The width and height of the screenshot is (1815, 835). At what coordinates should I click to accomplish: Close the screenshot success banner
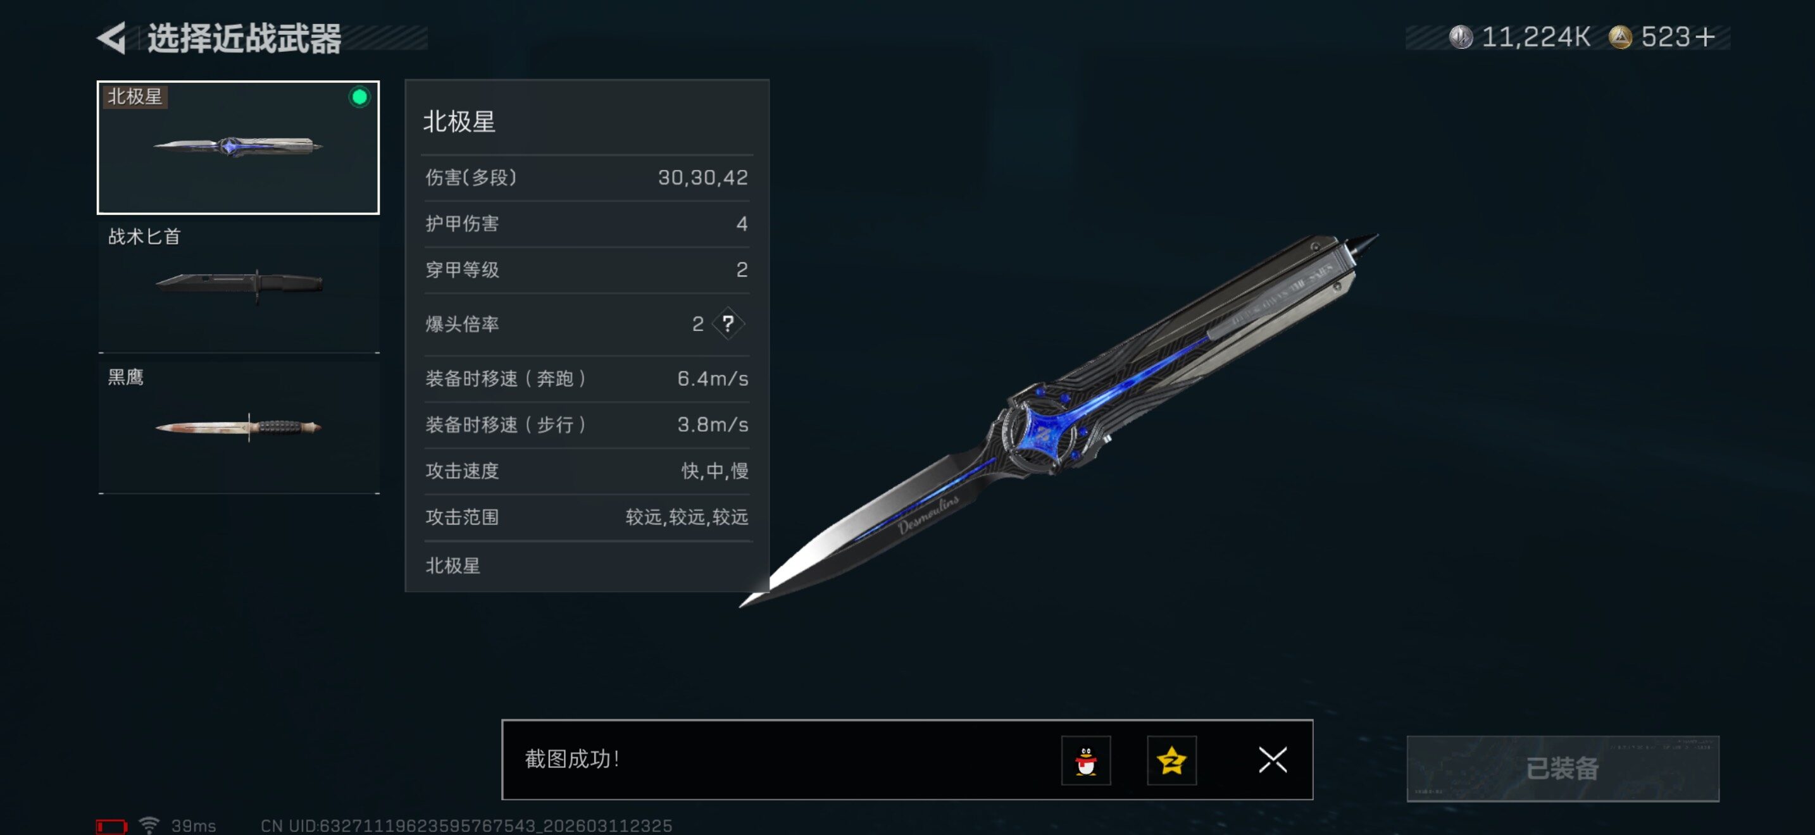1273,760
